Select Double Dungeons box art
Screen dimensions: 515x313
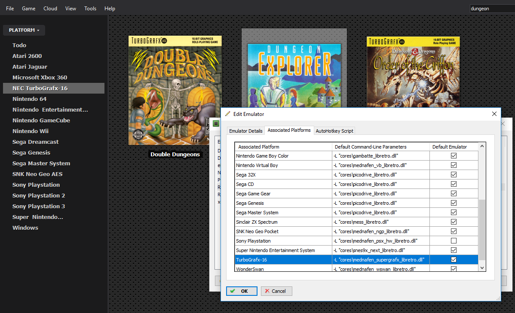pos(175,90)
